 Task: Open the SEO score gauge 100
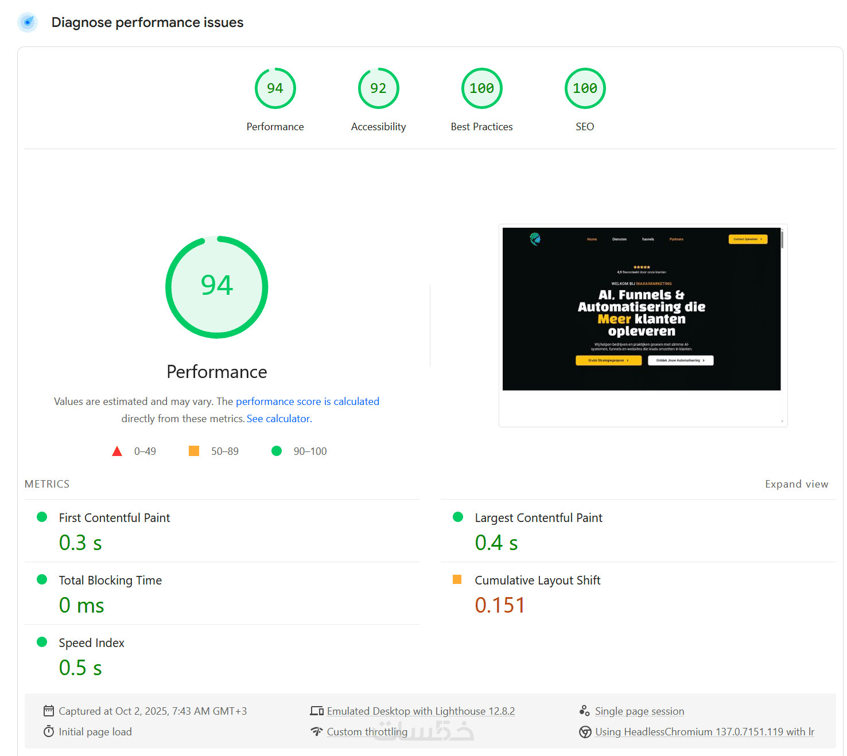585,88
